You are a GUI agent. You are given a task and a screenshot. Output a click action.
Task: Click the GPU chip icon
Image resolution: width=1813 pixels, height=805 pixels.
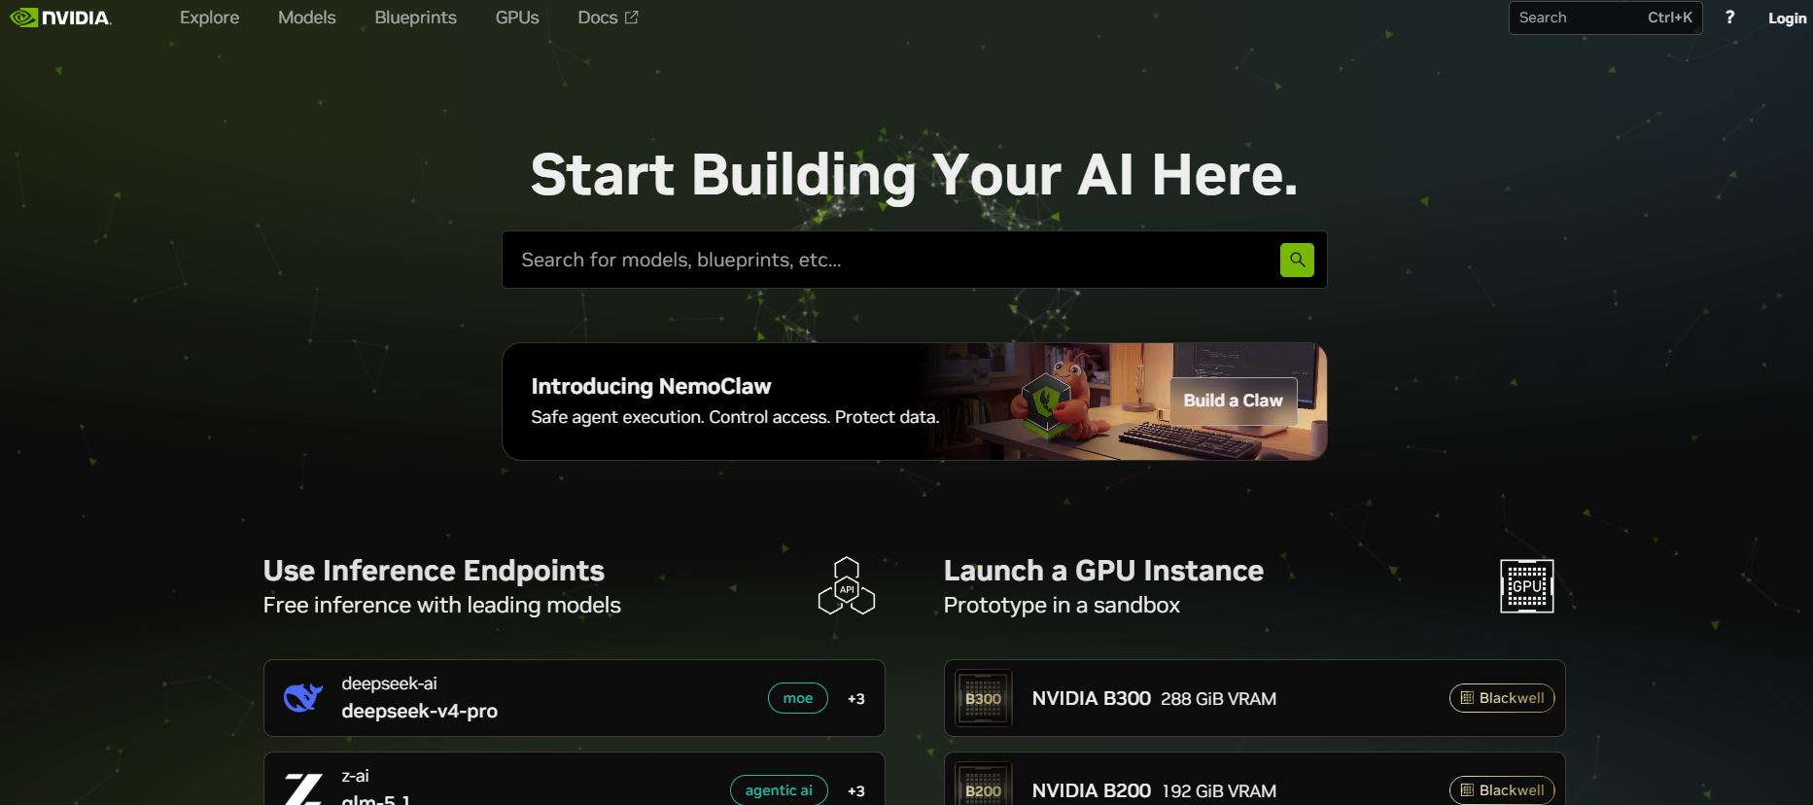coord(1526,586)
